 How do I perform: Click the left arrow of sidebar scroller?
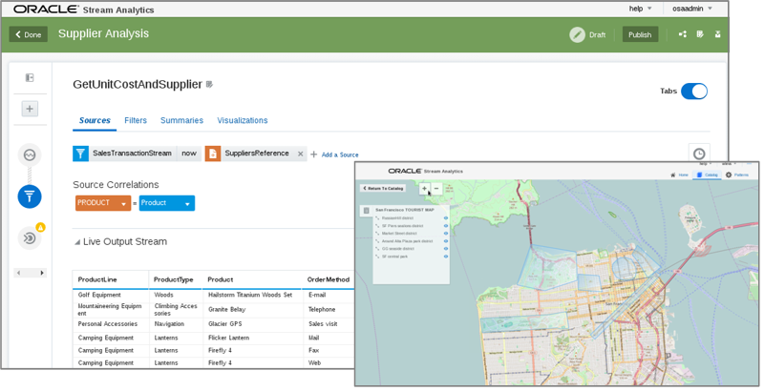(18, 273)
